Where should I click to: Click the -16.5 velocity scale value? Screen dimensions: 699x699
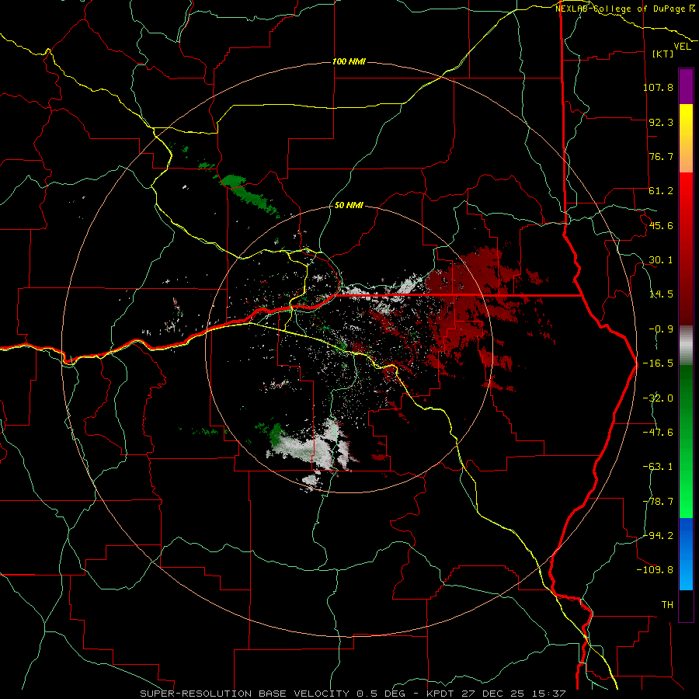(658, 363)
